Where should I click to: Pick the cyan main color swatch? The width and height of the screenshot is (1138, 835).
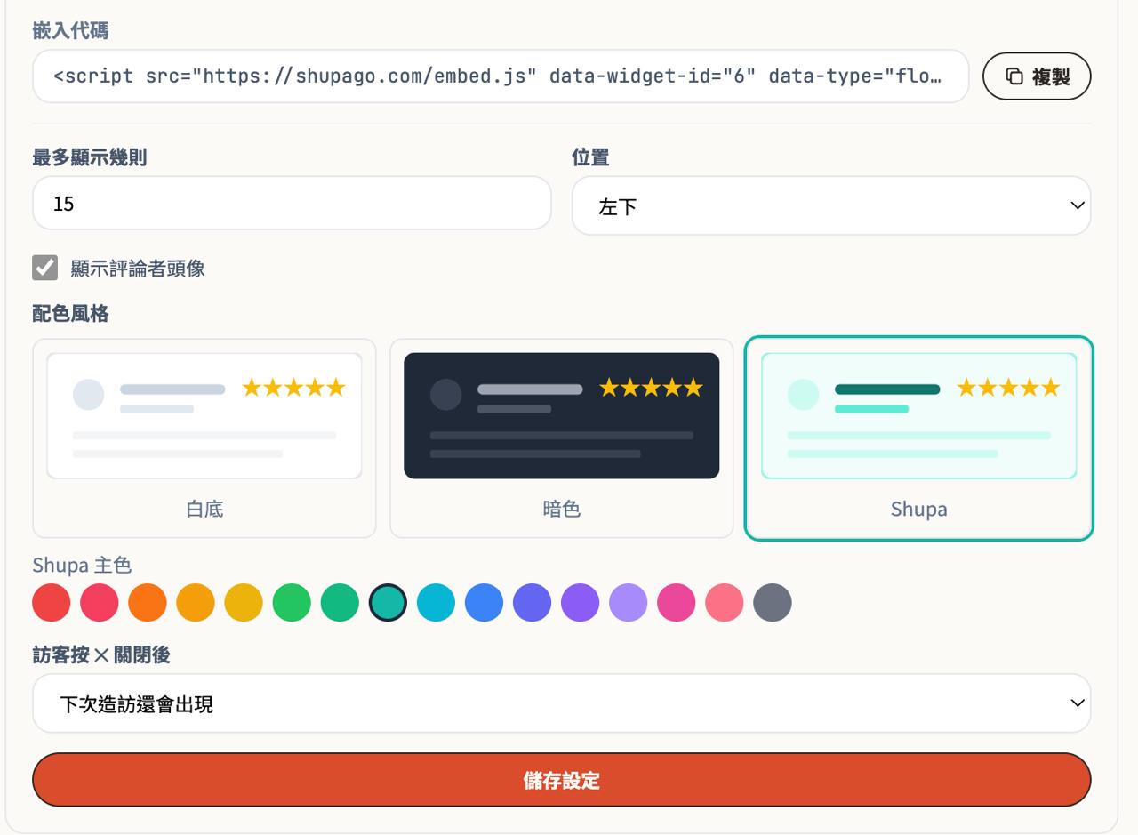[436, 603]
